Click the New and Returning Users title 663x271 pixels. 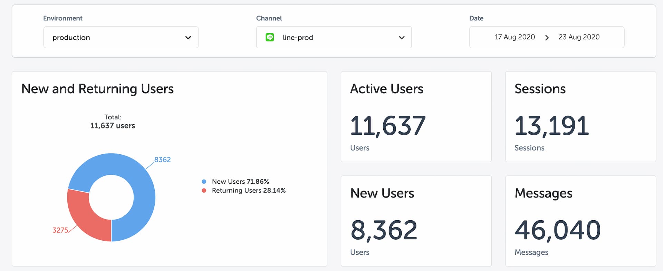tap(97, 89)
